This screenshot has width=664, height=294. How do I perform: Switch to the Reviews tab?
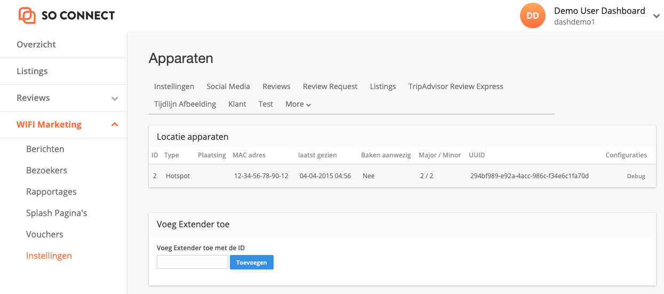coord(276,86)
